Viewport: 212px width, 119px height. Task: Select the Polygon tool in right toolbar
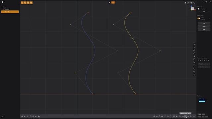click(194, 53)
